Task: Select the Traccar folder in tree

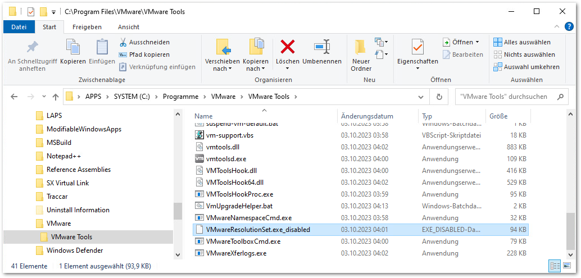Action: [x=57, y=197]
